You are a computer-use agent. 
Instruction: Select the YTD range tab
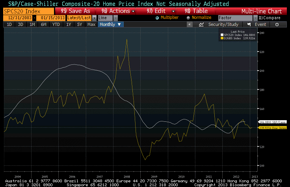tap(56, 24)
